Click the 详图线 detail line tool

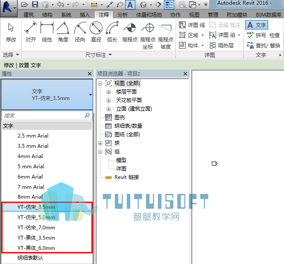click(192, 25)
